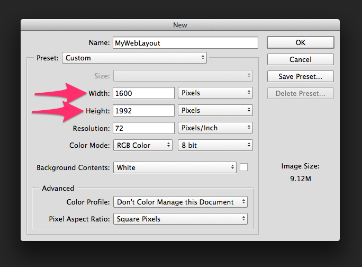Click the disabled Size dropdown

pyautogui.click(x=183, y=76)
